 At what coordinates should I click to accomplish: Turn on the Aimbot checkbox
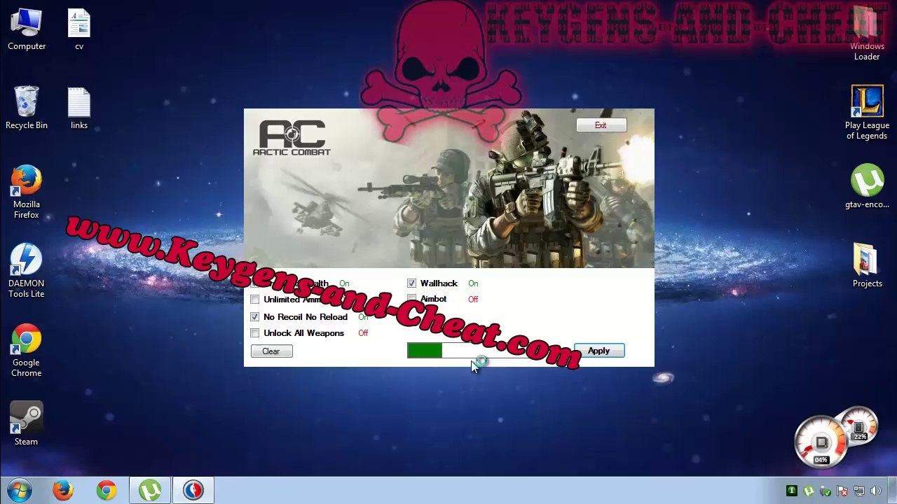pos(411,299)
